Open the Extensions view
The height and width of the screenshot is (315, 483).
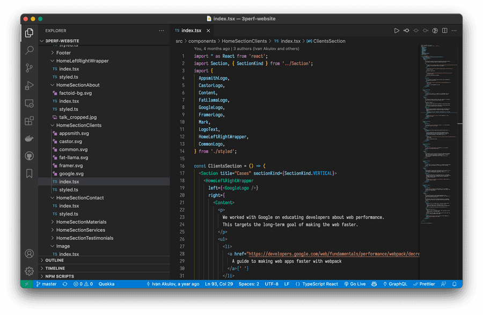pyautogui.click(x=30, y=121)
